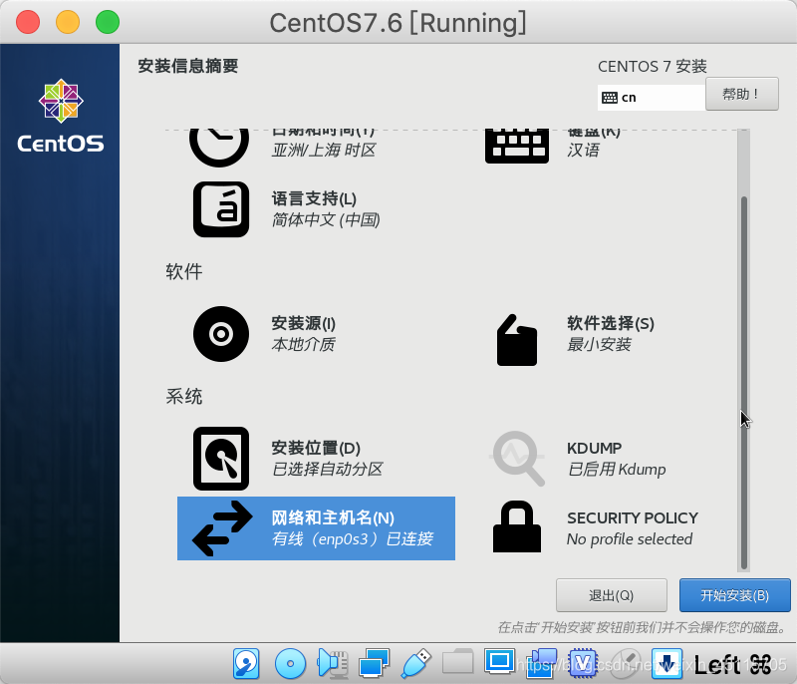Click the 软件 section heading
The image size is (797, 684).
(184, 271)
